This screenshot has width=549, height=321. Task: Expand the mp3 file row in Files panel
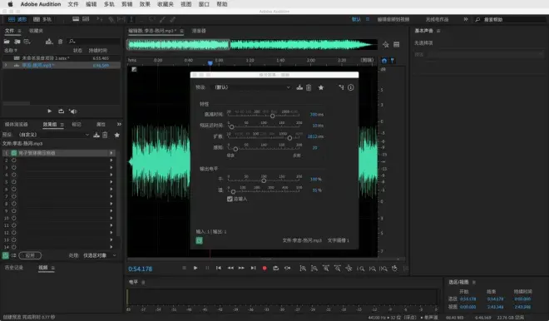coord(6,65)
